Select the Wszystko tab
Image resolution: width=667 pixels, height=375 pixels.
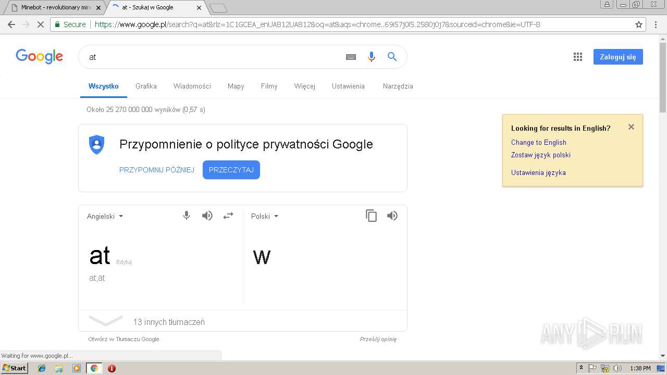click(x=104, y=86)
